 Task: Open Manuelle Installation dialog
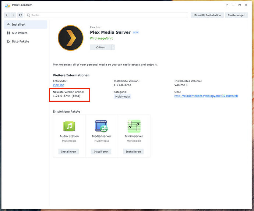[207, 15]
